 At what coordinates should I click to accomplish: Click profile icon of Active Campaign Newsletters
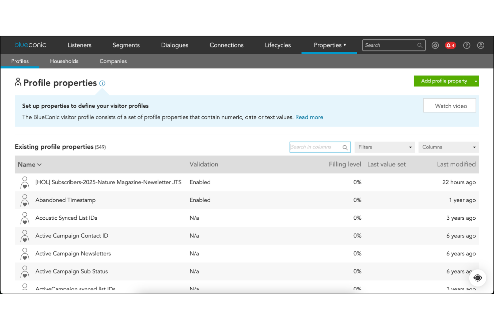(x=25, y=254)
